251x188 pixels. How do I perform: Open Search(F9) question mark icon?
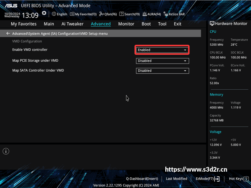click(122, 14)
